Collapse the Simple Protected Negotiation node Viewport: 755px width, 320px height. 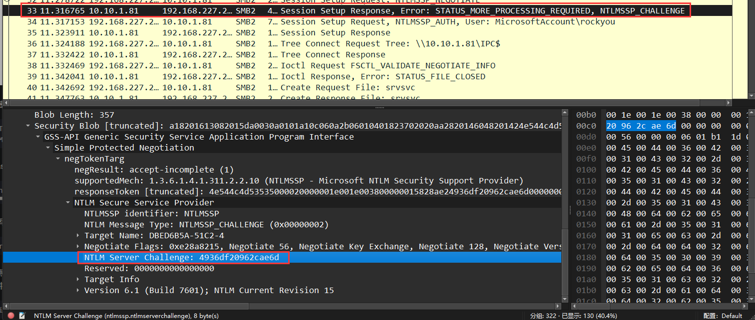click(48, 148)
